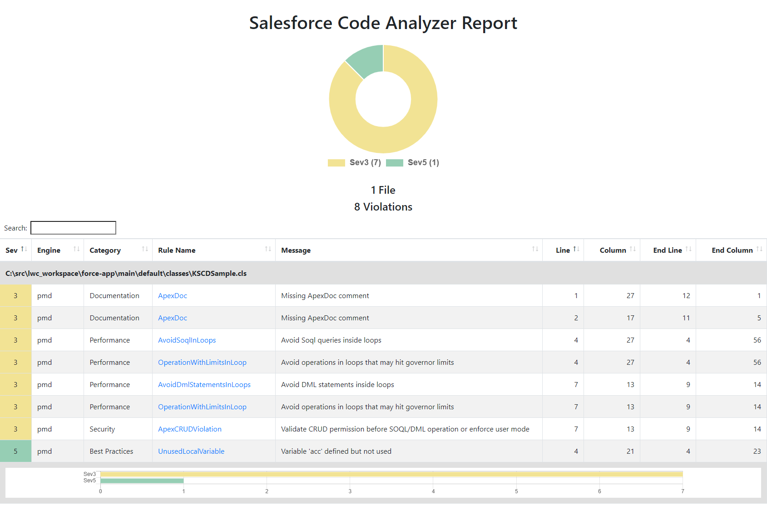Click the End Column header label
Screen dimensions: 767x510
pyautogui.click(x=732, y=250)
